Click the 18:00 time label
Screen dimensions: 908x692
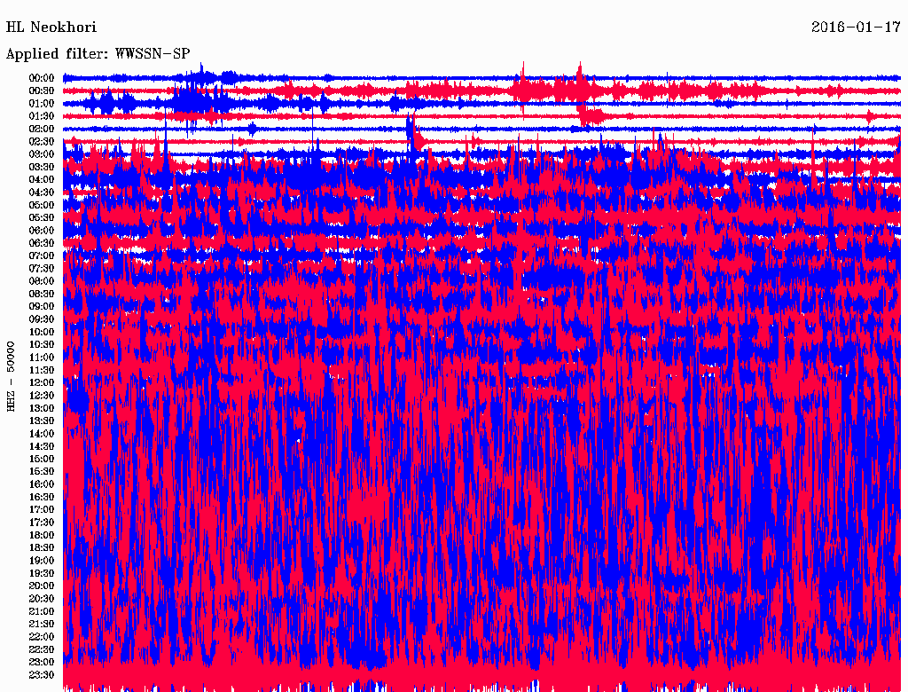click(x=42, y=535)
